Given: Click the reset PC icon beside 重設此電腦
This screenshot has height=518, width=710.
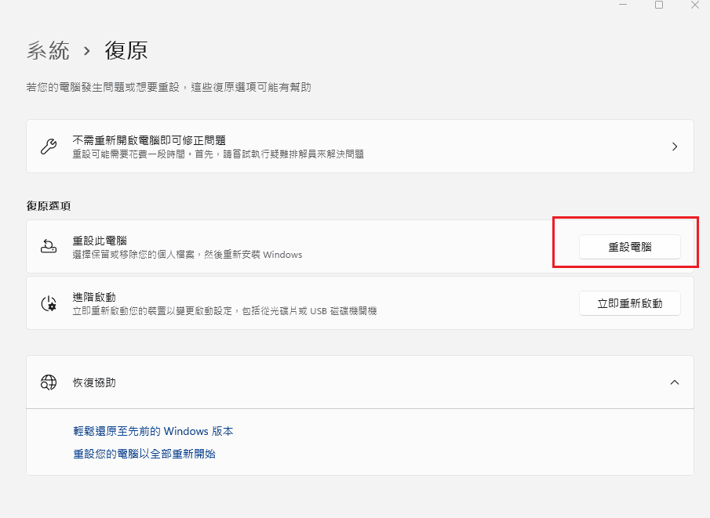Looking at the screenshot, I should pyautogui.click(x=49, y=247).
